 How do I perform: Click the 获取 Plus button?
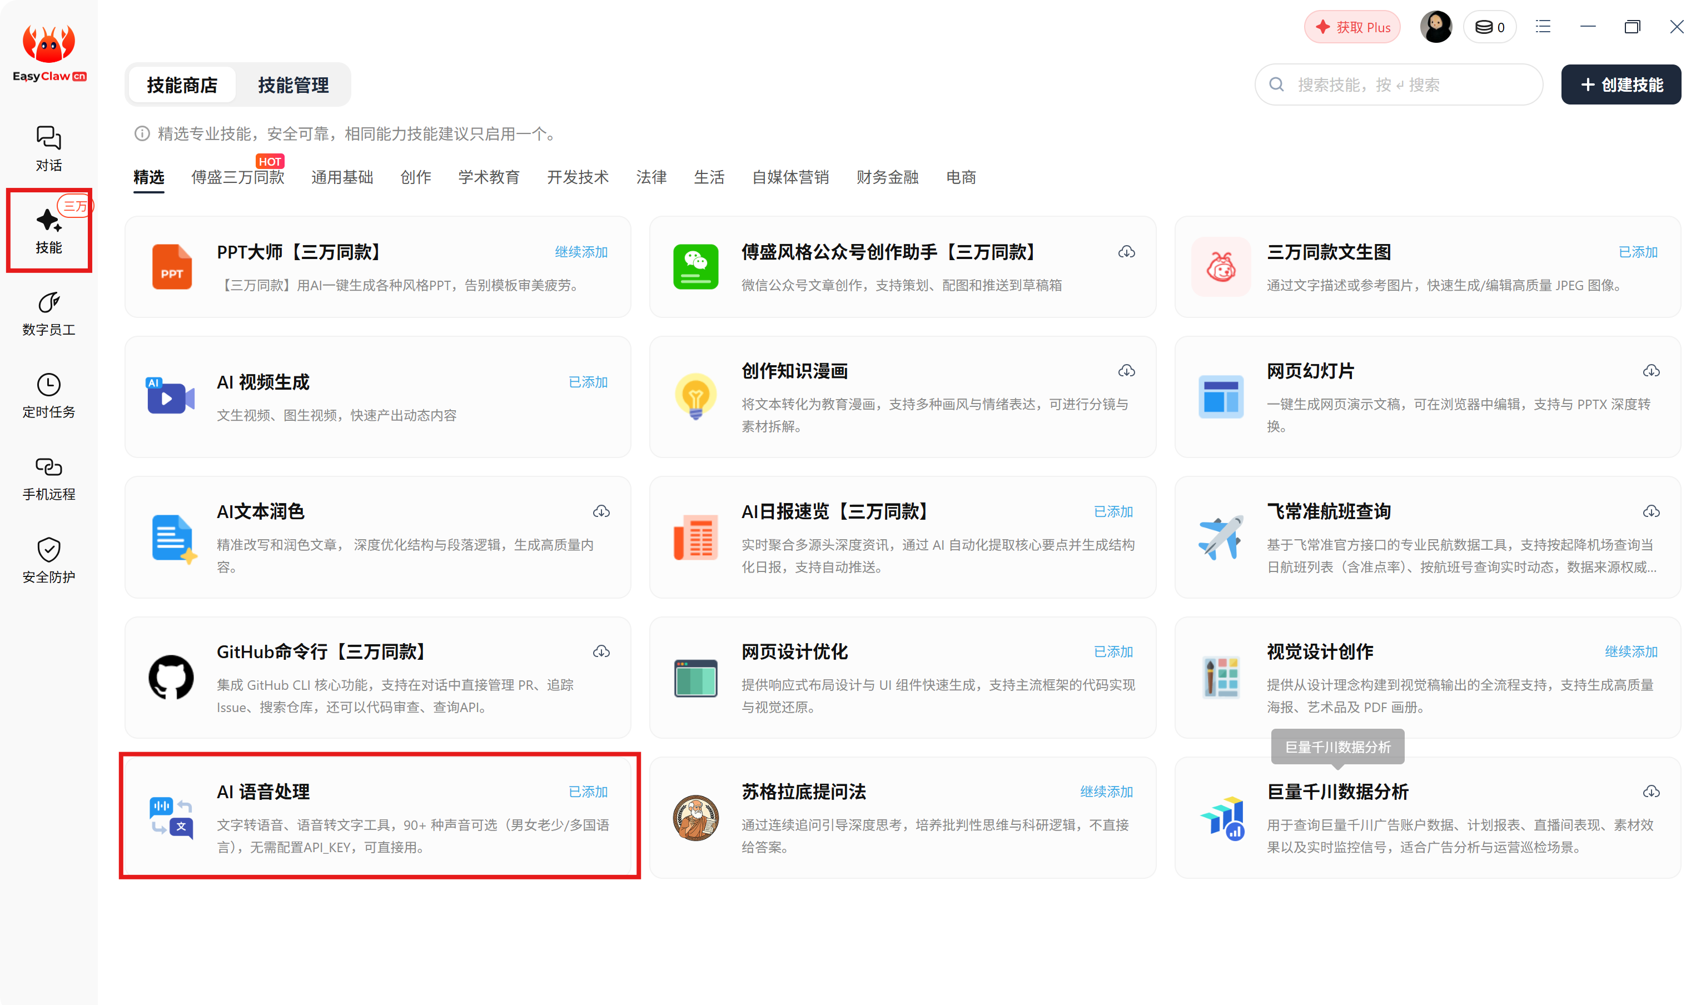click(x=1352, y=27)
